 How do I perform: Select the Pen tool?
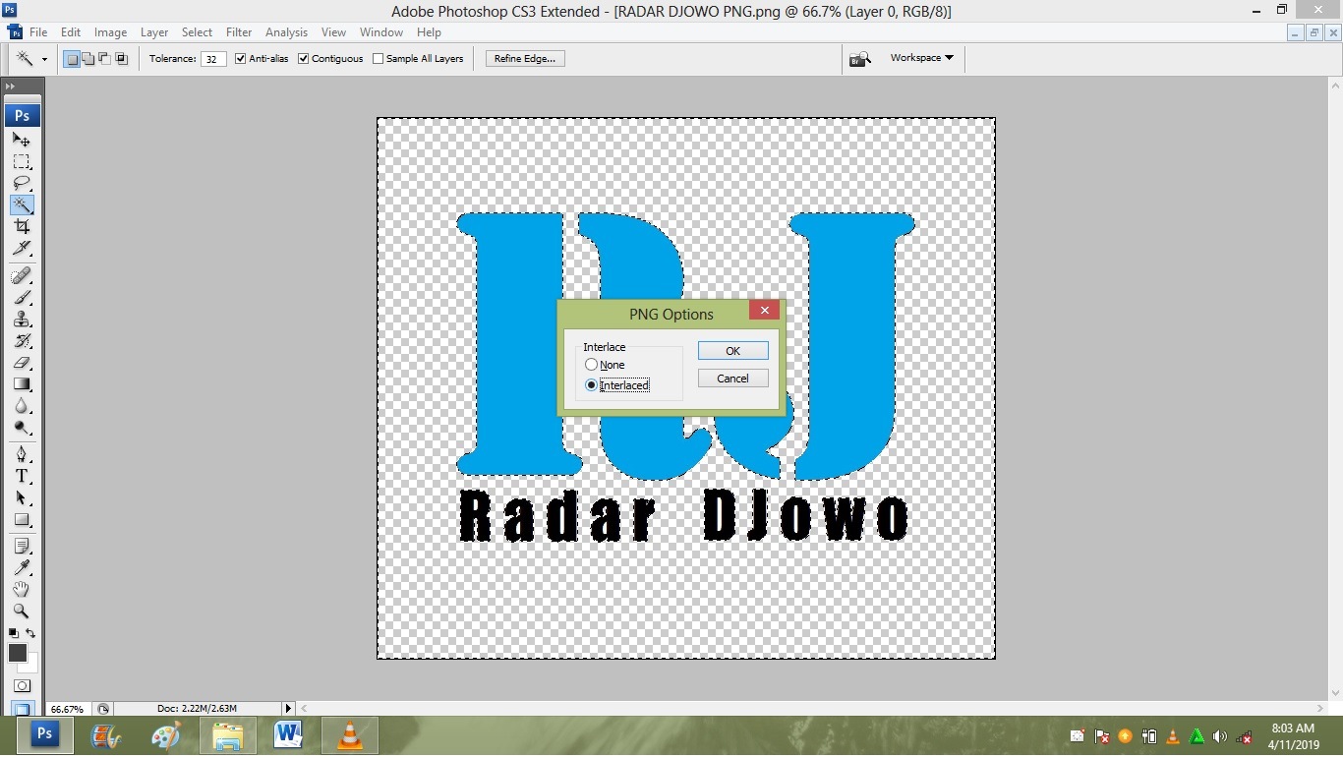22,454
